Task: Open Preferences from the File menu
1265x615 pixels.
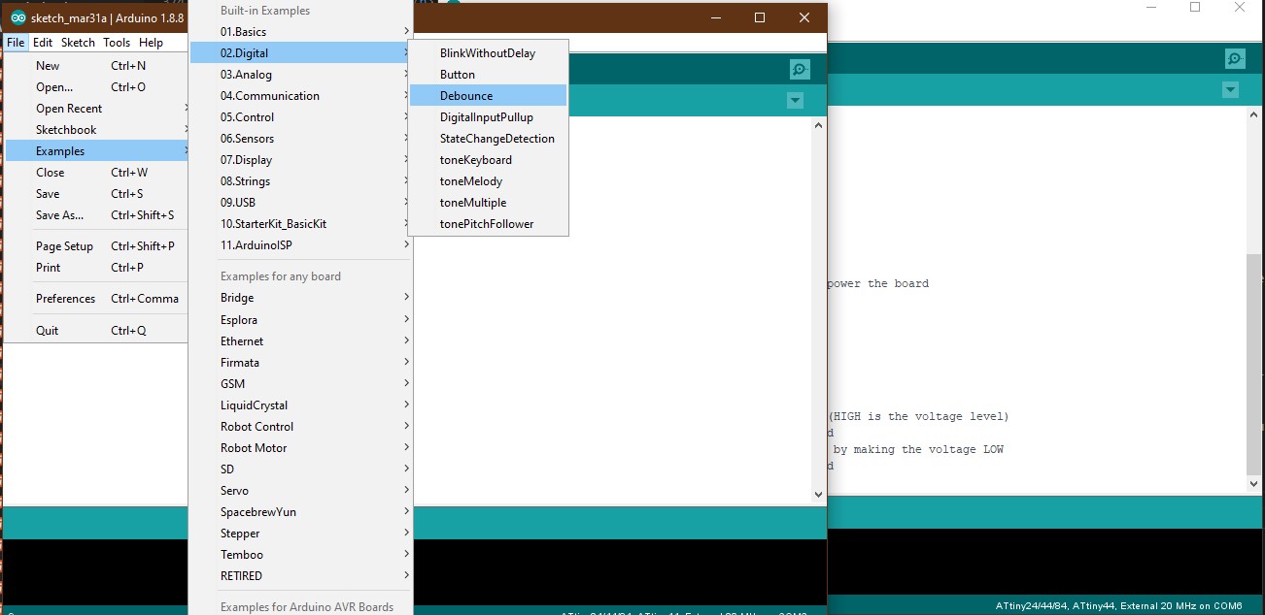Action: pos(96,299)
